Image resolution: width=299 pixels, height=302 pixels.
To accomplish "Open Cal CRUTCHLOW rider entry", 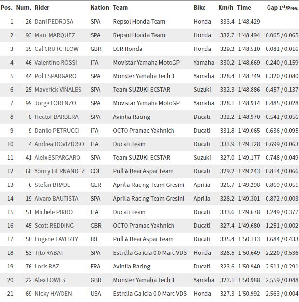I will click(56, 49).
